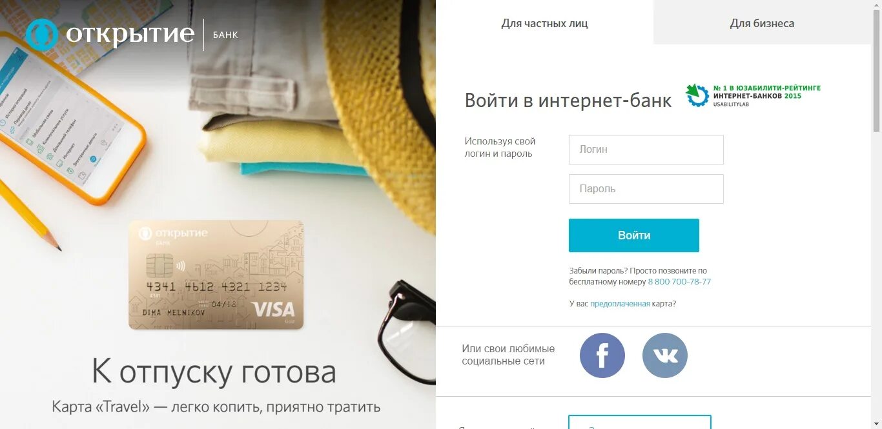Image resolution: width=882 pixels, height=429 pixels.
Task: Focus the Логин input field
Action: coord(646,150)
